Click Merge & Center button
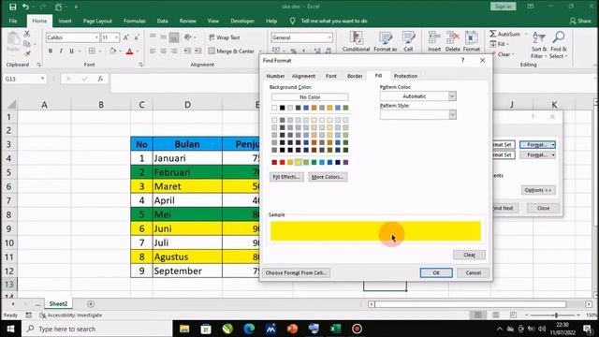 pyautogui.click(x=231, y=51)
